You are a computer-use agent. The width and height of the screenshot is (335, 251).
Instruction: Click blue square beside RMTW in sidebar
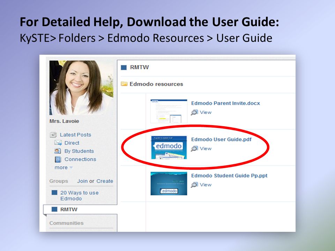[54, 209]
